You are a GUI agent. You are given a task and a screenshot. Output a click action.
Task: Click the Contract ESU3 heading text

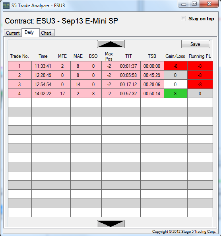(61, 21)
